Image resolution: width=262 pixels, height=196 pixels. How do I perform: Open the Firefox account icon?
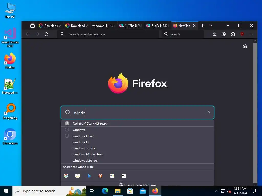click(224, 34)
